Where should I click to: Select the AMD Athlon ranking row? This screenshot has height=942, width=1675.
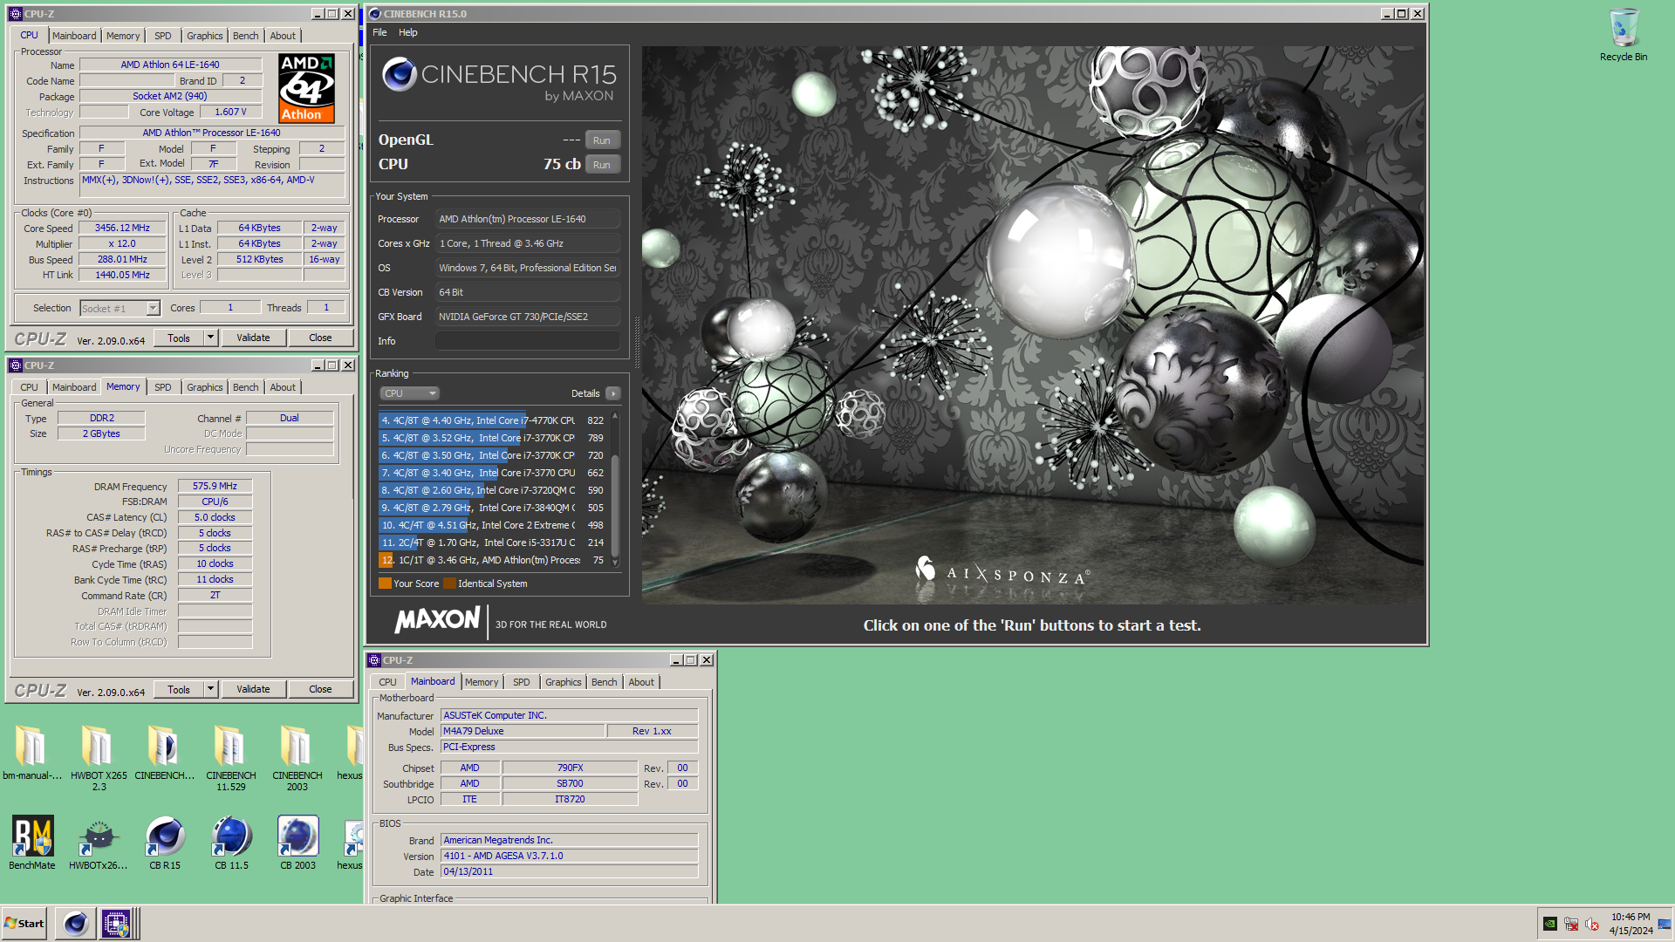coord(492,560)
